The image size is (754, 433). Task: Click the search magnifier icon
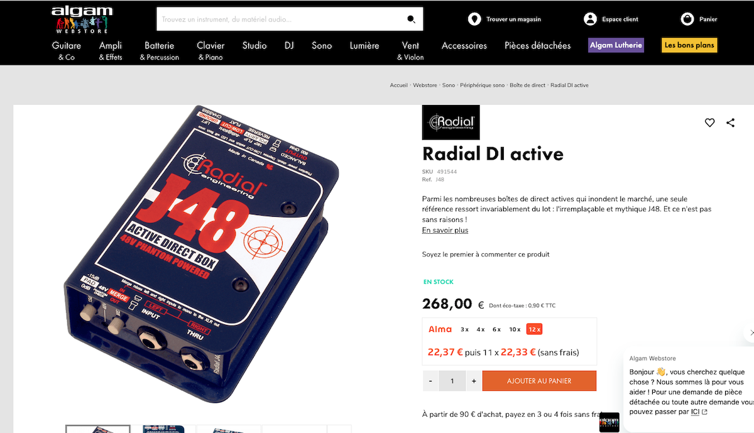pyautogui.click(x=412, y=19)
